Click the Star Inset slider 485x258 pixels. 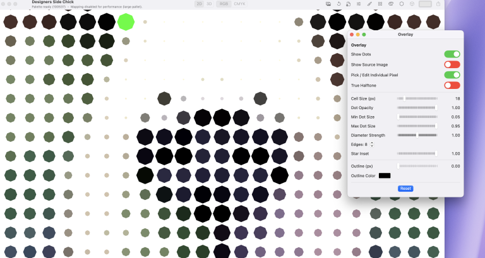(417, 153)
